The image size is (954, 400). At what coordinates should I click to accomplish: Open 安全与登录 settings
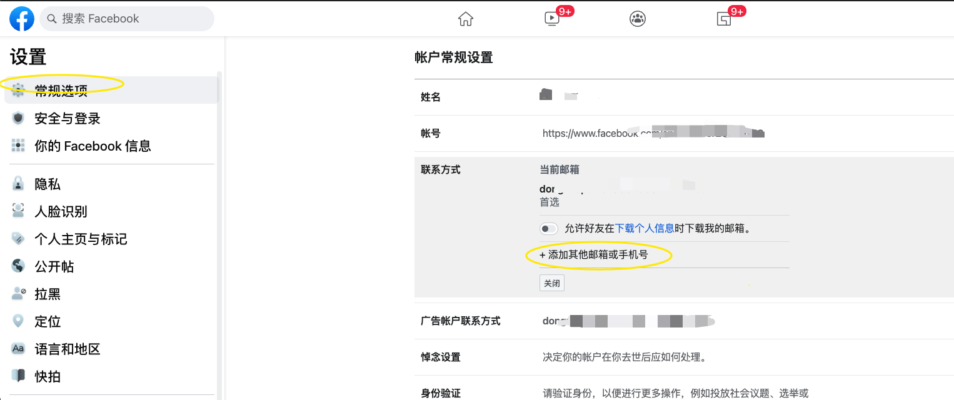click(112, 118)
